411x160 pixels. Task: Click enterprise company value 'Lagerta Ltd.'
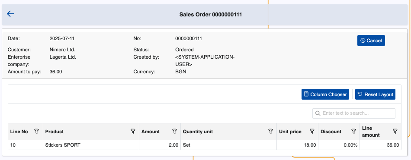(63, 57)
